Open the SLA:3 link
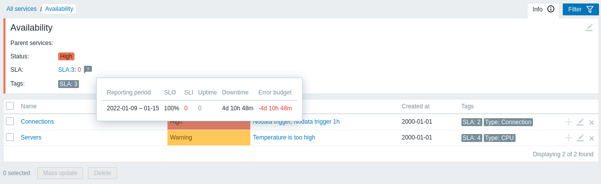Screen dimensions: 601x184 (x=66, y=70)
